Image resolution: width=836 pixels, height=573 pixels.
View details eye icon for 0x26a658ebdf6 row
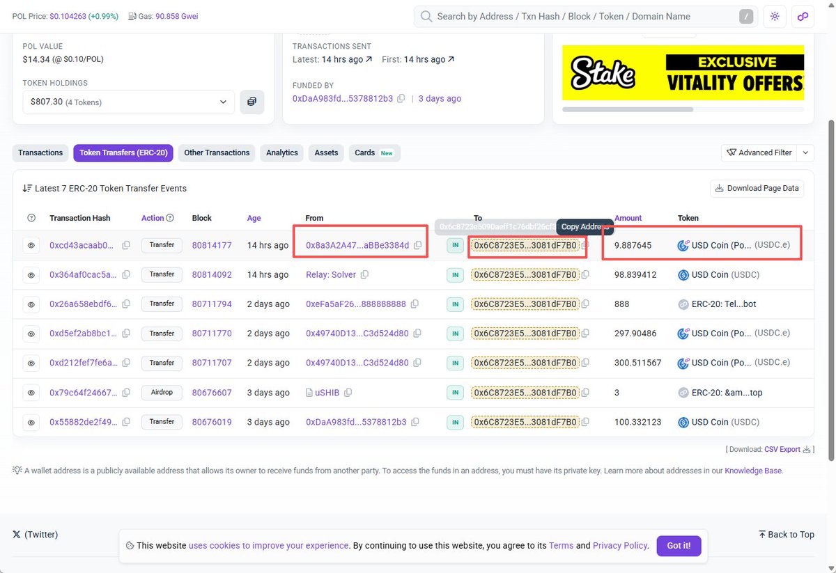tap(31, 304)
